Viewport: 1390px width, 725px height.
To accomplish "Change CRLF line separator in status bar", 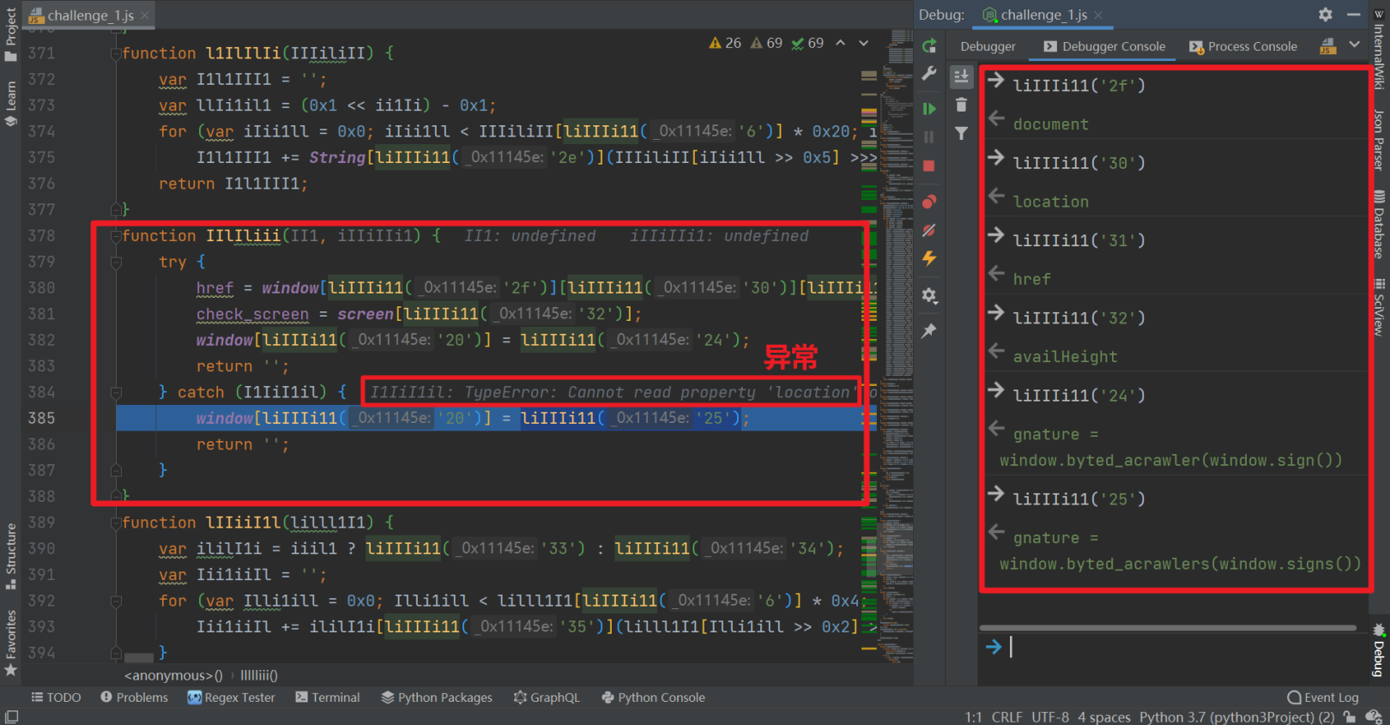I will pyautogui.click(x=1006, y=717).
